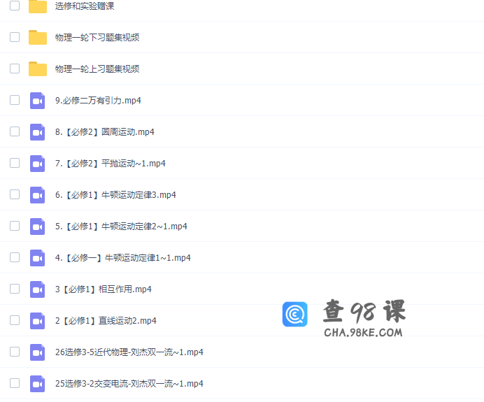Open file name 4.【必修一】牛顿运动定律1~1.mp4
The image size is (484, 402).
pos(123,257)
